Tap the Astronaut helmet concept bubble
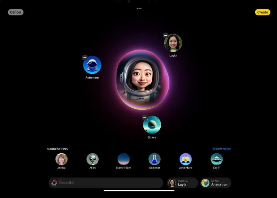This screenshot has width=277, height=198. pyautogui.click(x=92, y=65)
